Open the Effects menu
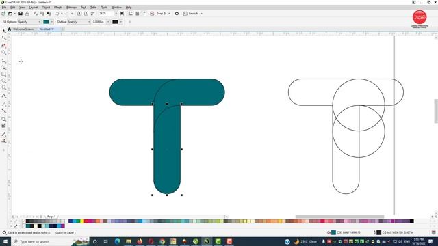The image size is (438, 246). tap(58, 8)
